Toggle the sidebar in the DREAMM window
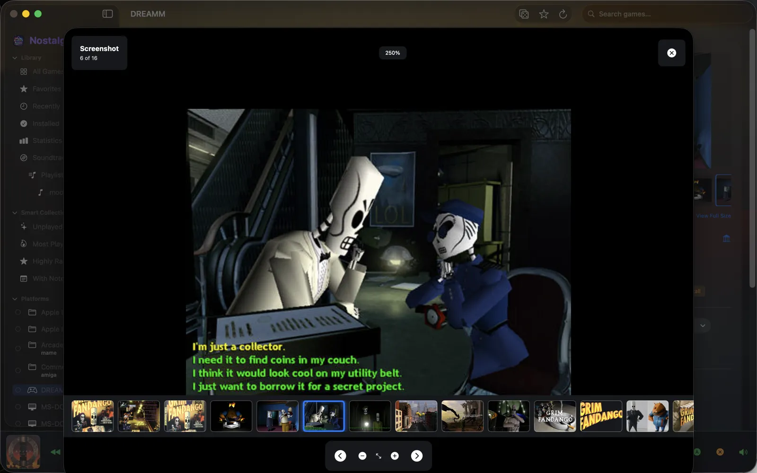Viewport: 757px width, 473px height. pyautogui.click(x=107, y=14)
